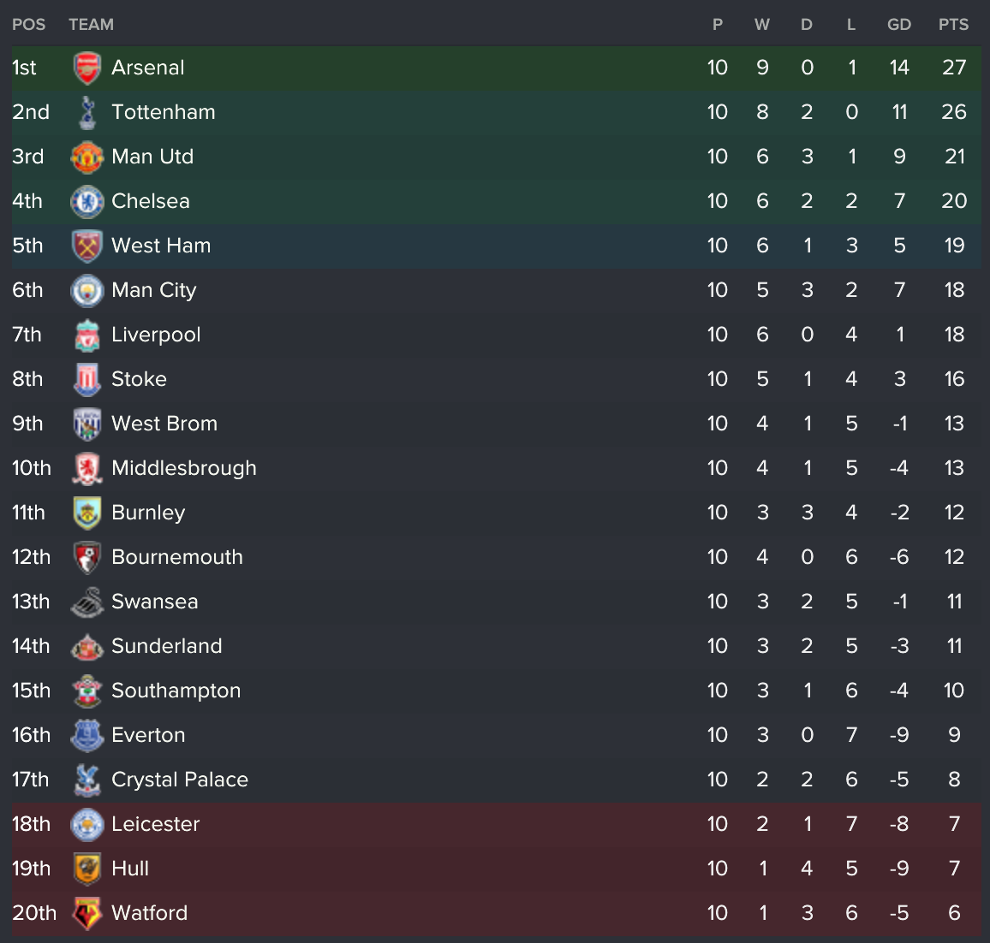
Task: Select the Leicester club badge
Action: [x=87, y=824]
